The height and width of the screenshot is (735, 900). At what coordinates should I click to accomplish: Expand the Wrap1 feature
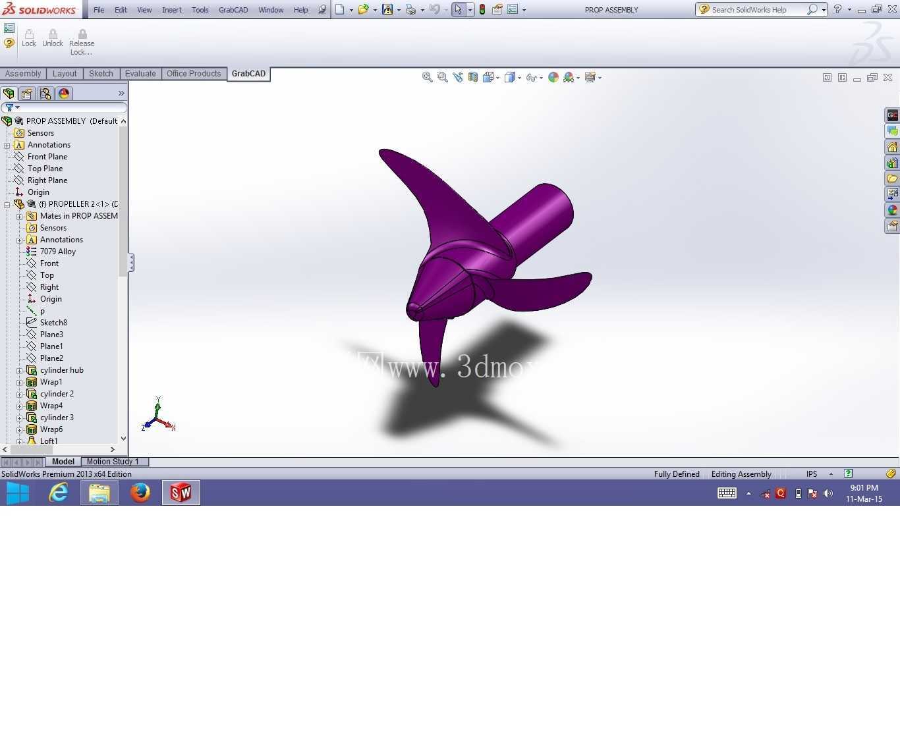pyautogui.click(x=20, y=382)
